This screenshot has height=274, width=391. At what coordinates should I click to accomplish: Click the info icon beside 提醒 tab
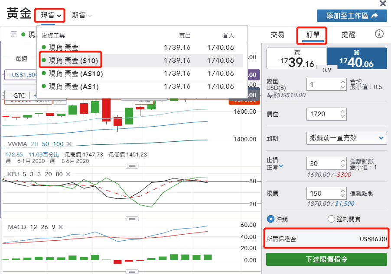[x=380, y=34]
